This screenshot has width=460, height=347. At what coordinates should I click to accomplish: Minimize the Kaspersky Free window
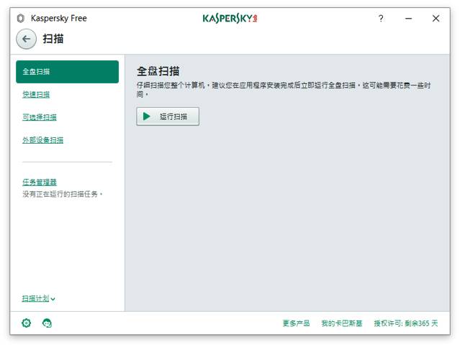pos(408,19)
